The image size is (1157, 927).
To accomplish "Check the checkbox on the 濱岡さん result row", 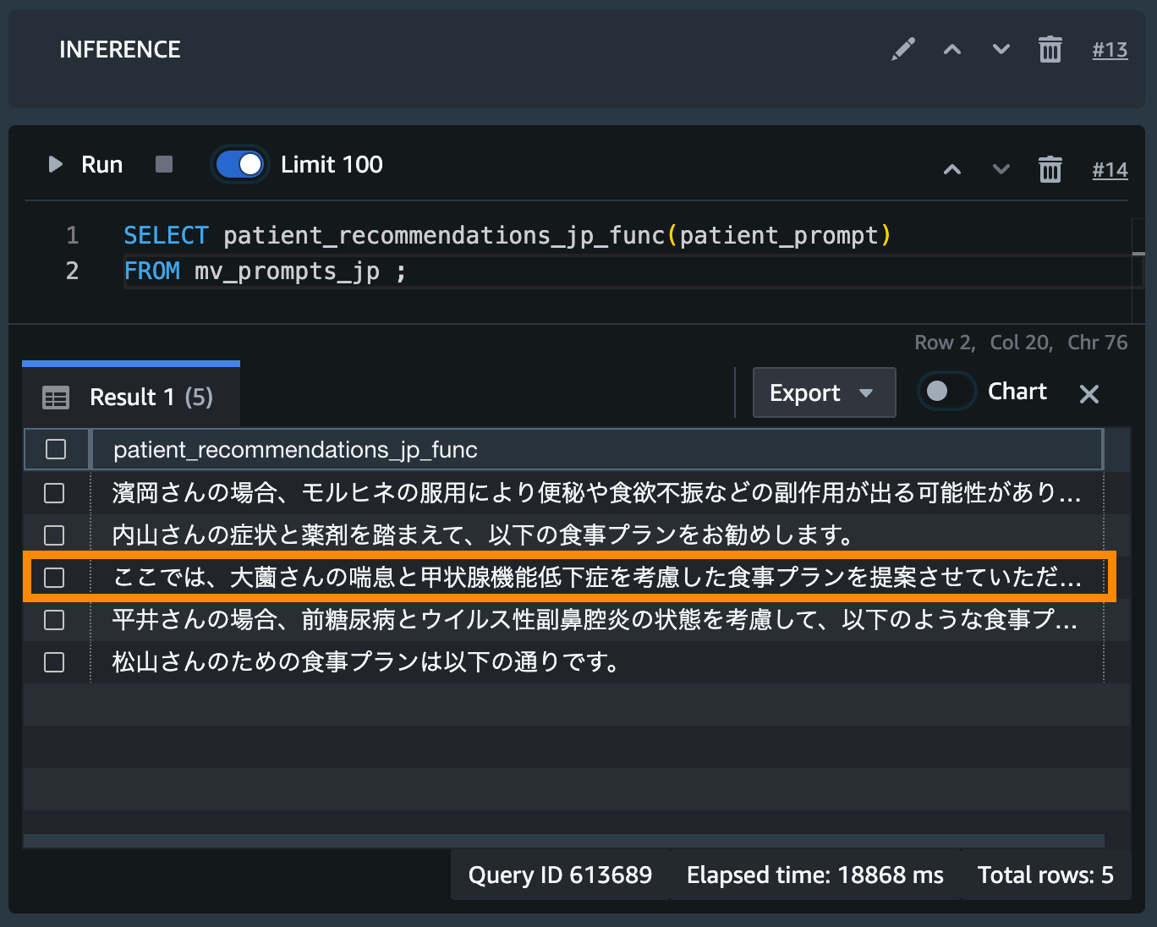I will 54,492.
